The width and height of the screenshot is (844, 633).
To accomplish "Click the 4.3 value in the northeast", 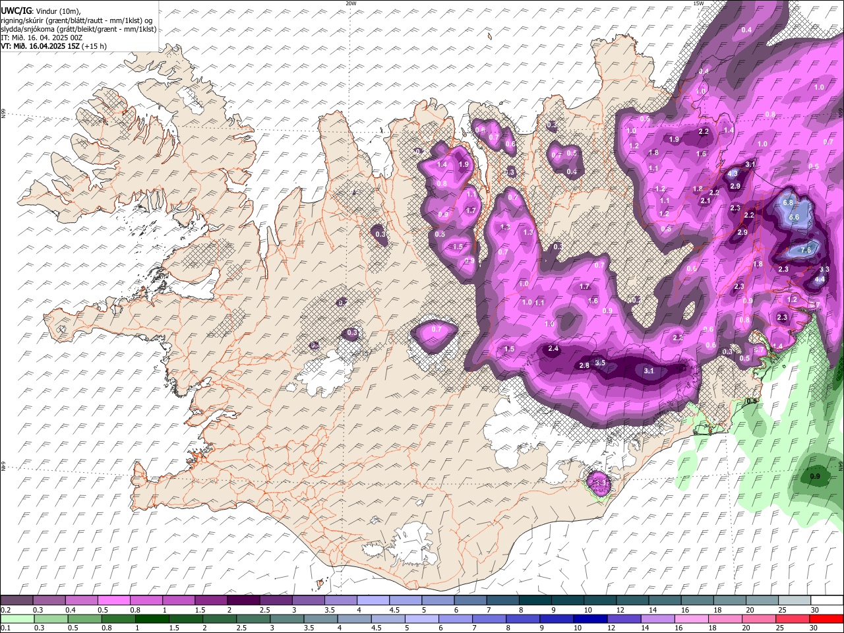I will click(733, 173).
